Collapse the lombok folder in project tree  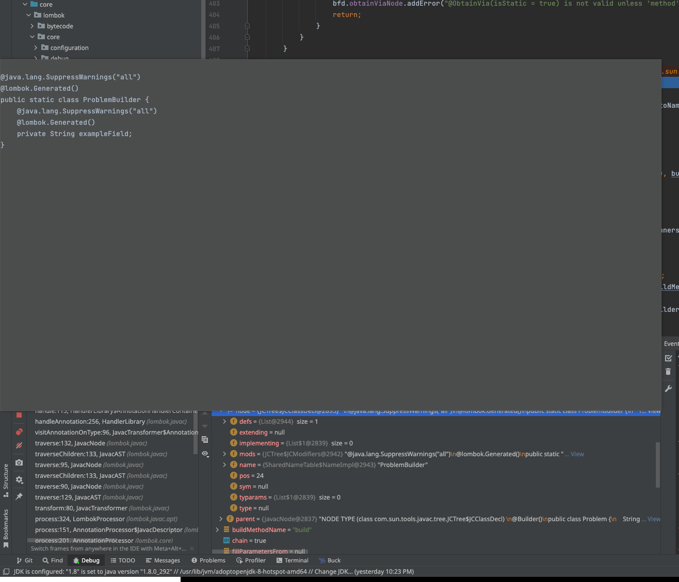click(29, 15)
